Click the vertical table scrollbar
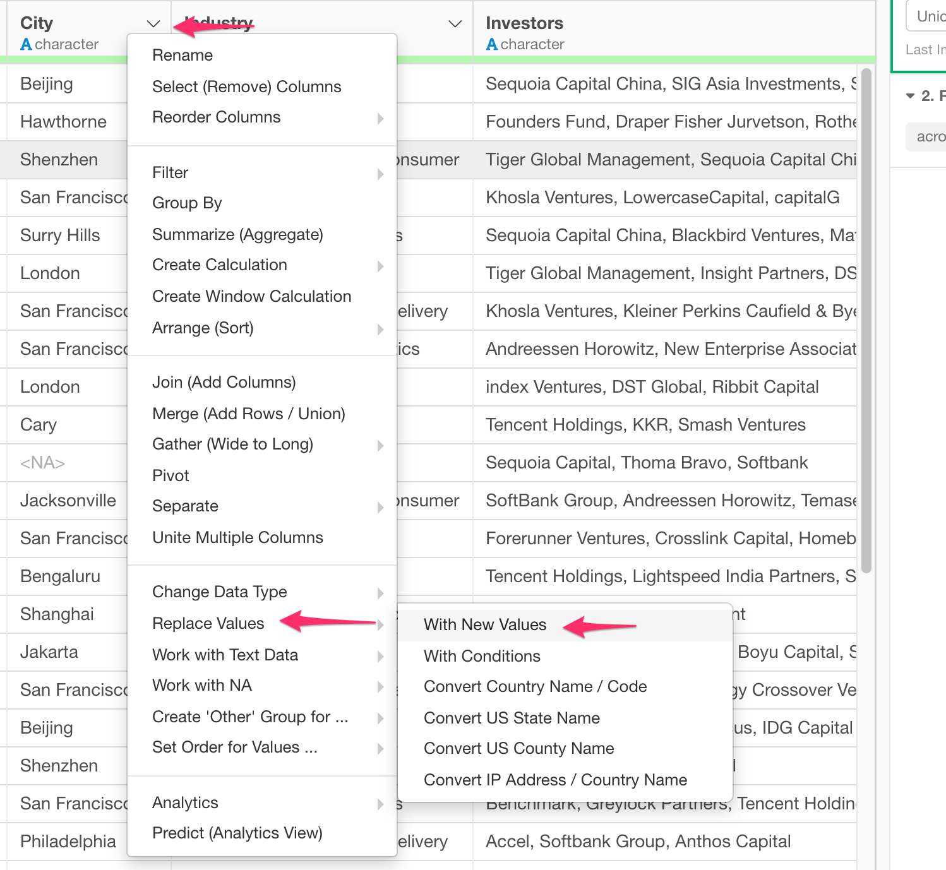 866,321
